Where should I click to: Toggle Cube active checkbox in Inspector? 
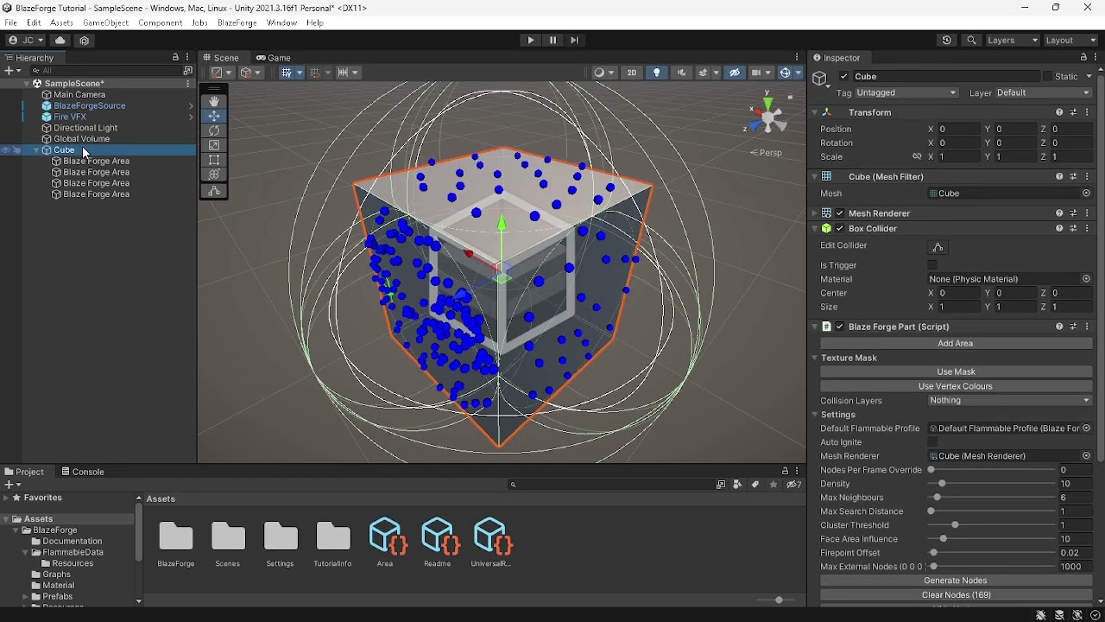(x=844, y=76)
